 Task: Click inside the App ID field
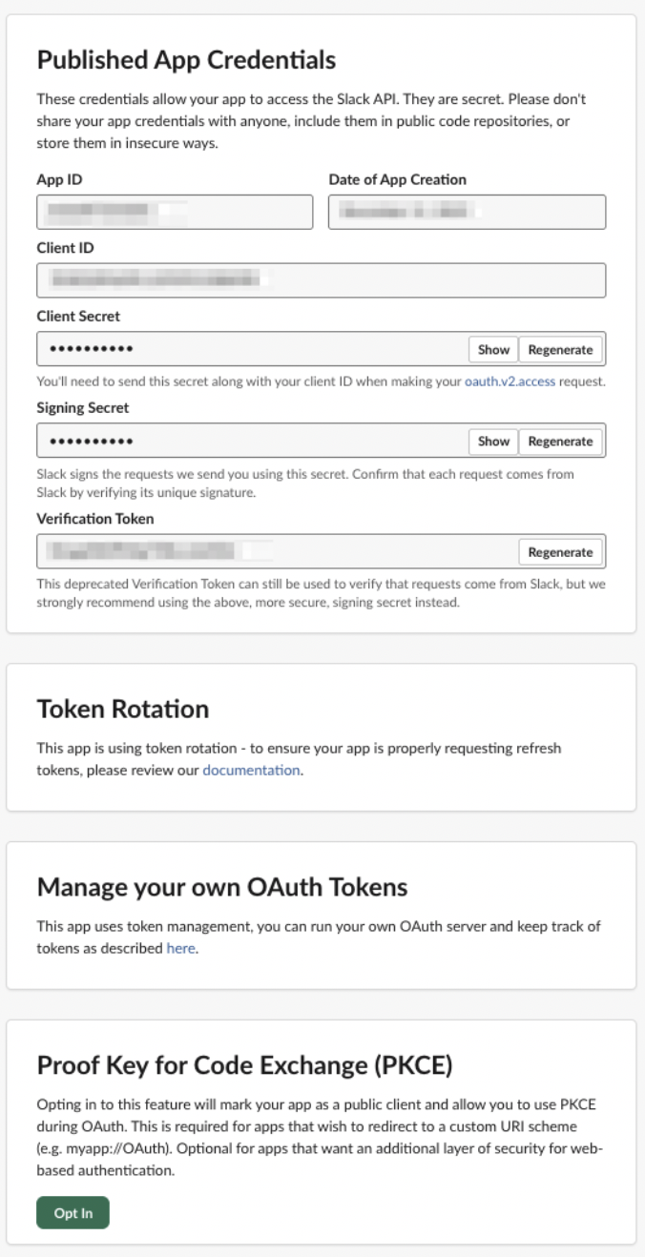(175, 212)
